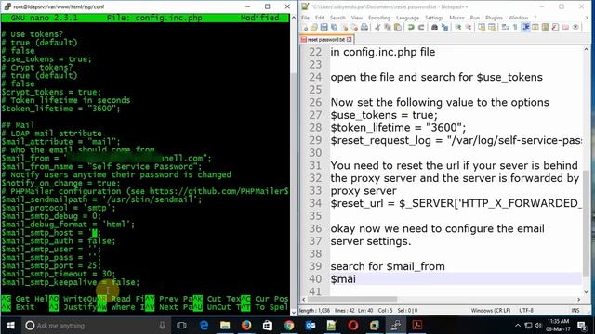Open Outlook from taskbar
The height and width of the screenshot is (334, 595).
pyautogui.click(x=311, y=326)
